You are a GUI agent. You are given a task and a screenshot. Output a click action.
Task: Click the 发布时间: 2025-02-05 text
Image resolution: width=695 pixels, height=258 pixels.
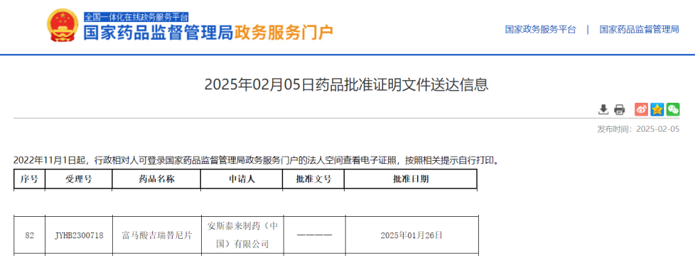click(638, 129)
